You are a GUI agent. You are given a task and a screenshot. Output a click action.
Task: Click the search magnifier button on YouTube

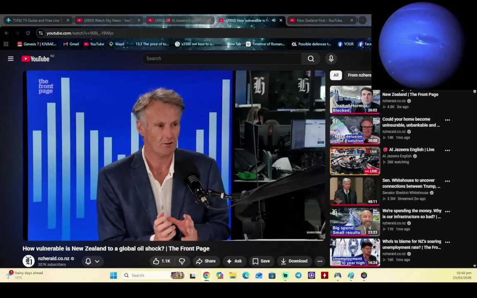(x=310, y=58)
